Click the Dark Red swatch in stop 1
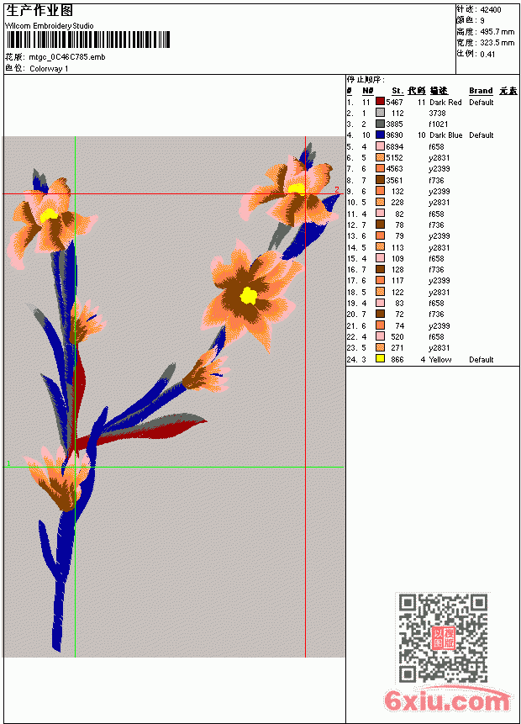The width and height of the screenshot is (521, 724). pyautogui.click(x=380, y=102)
